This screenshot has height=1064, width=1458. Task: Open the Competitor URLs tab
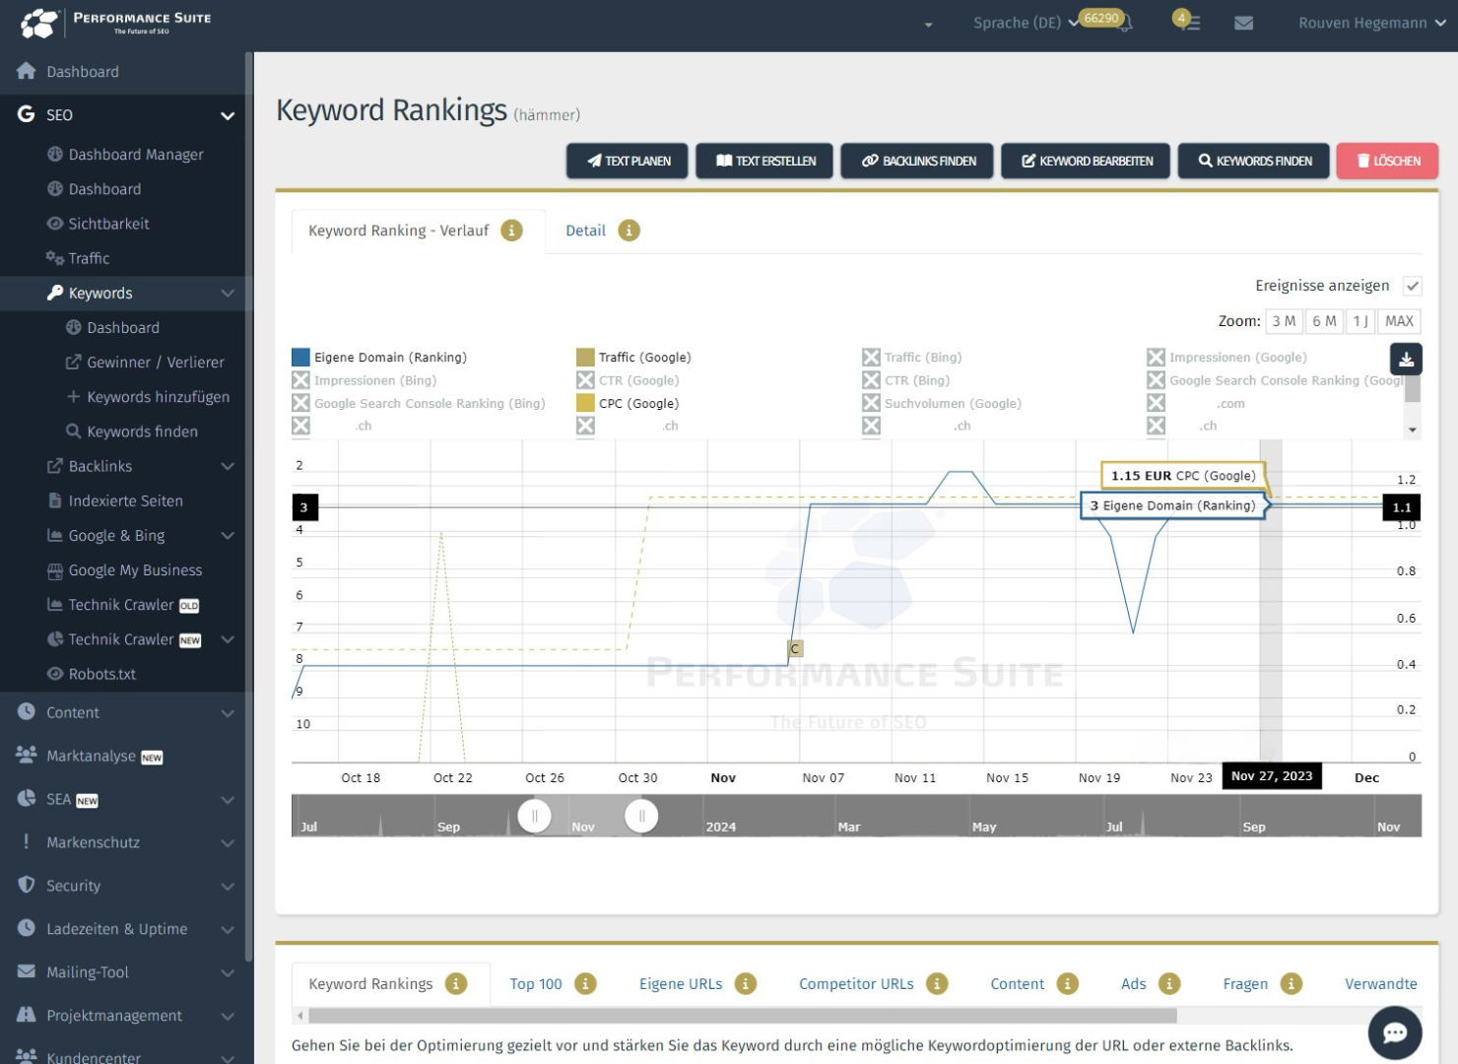[855, 984]
